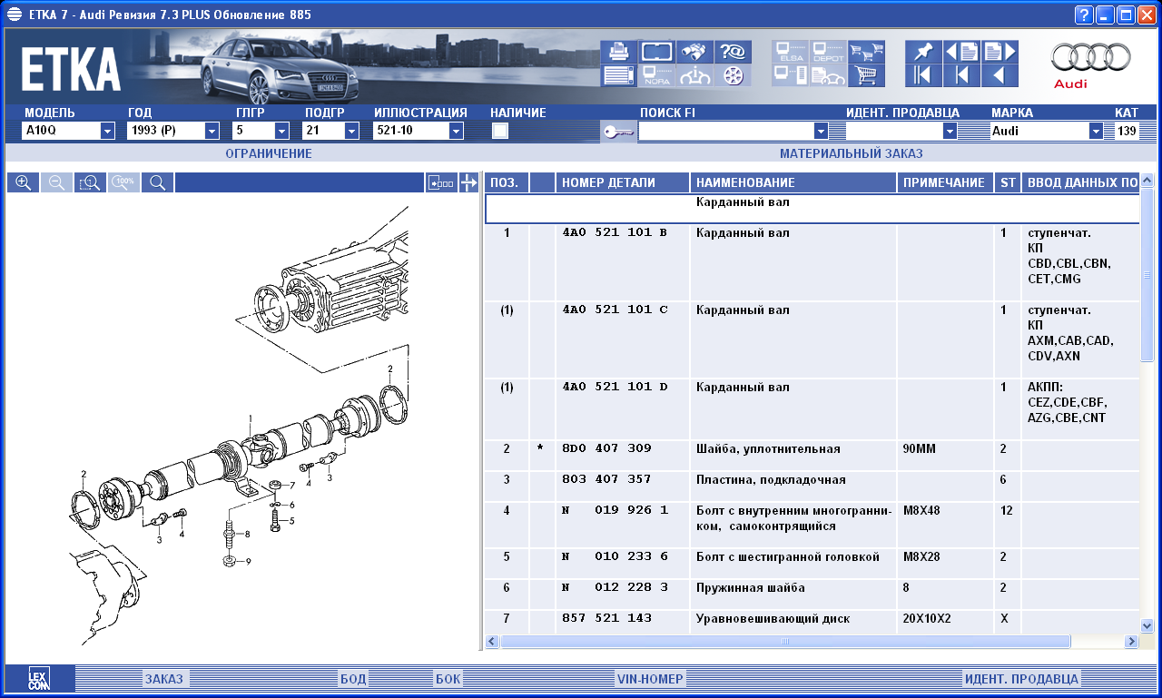
Task: Click the single-bar back arrow icon
Action: click(x=961, y=75)
